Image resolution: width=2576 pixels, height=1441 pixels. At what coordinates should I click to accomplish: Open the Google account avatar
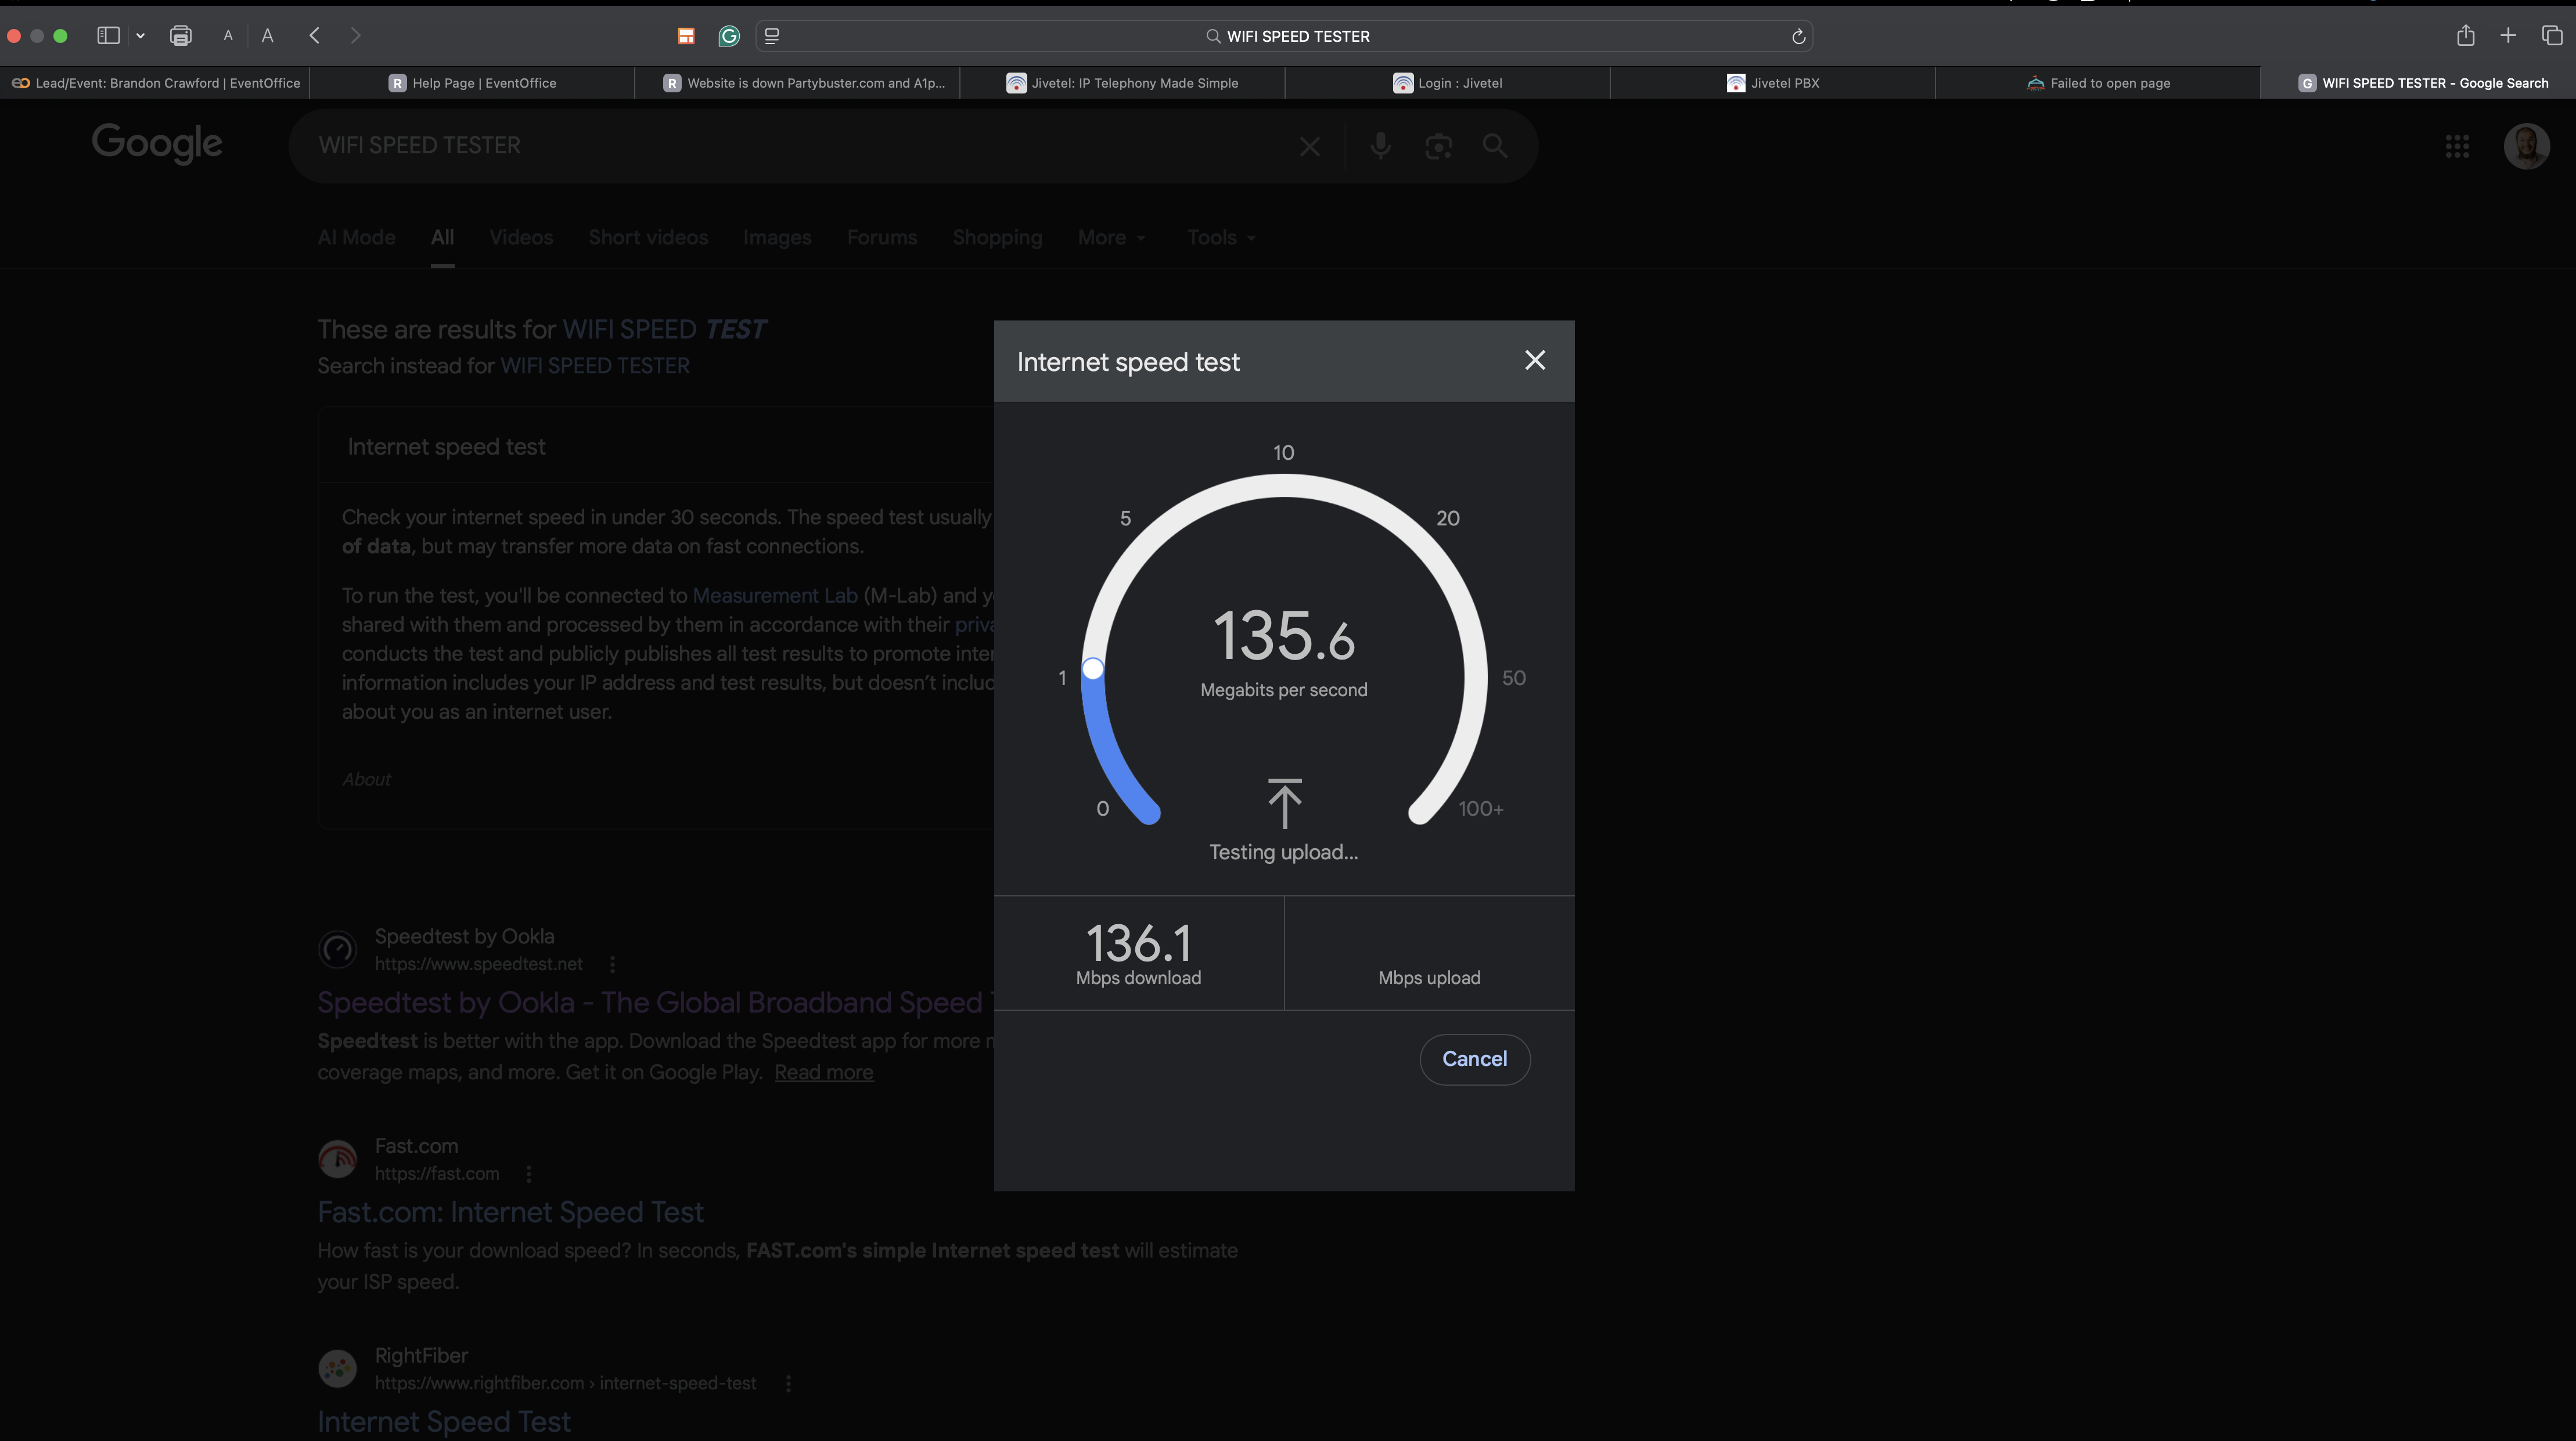point(2526,146)
